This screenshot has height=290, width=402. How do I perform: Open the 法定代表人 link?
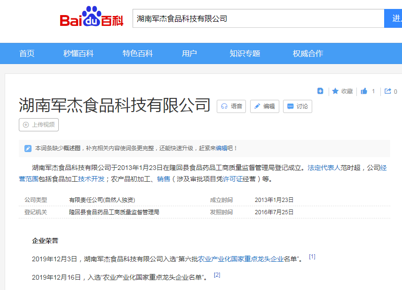pos(324,168)
